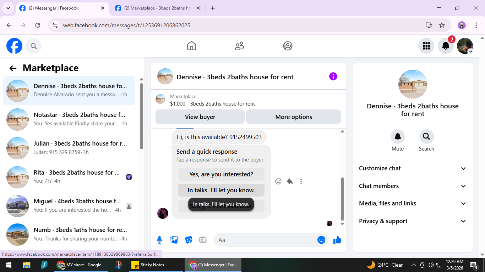Click the View buyer button

200,117
